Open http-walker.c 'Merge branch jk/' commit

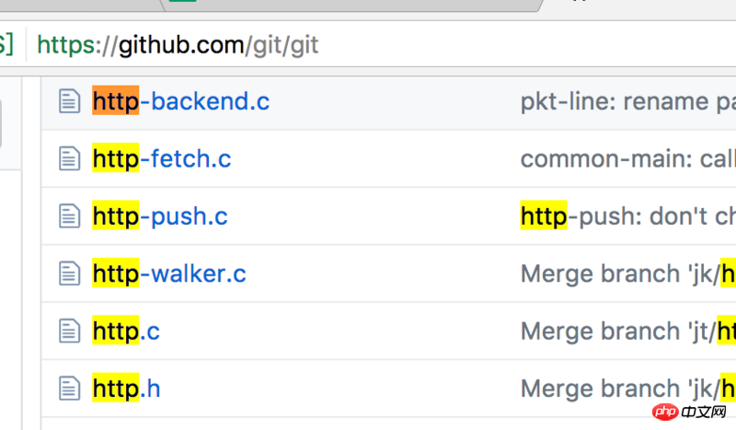pyautogui.click(x=628, y=273)
